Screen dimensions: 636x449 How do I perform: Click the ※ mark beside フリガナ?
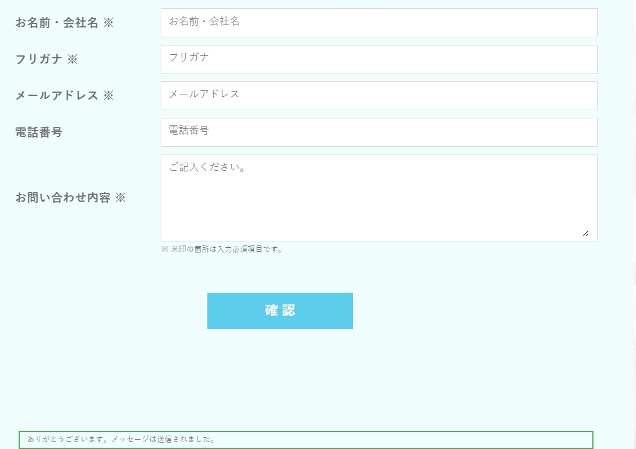[x=72, y=59]
